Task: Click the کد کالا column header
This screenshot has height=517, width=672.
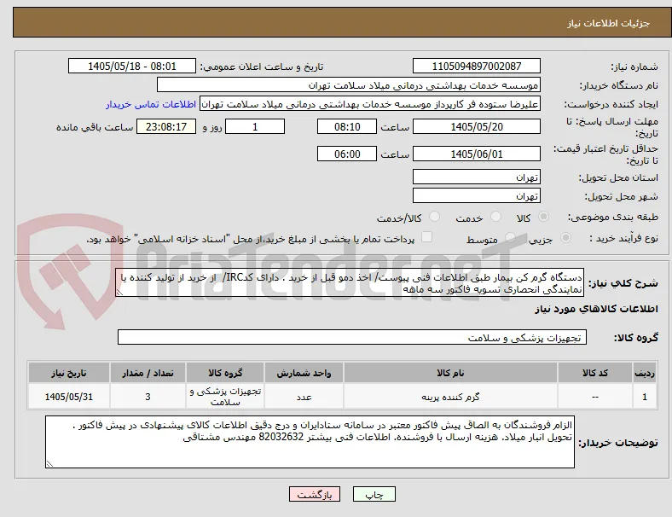Action: tap(595, 373)
